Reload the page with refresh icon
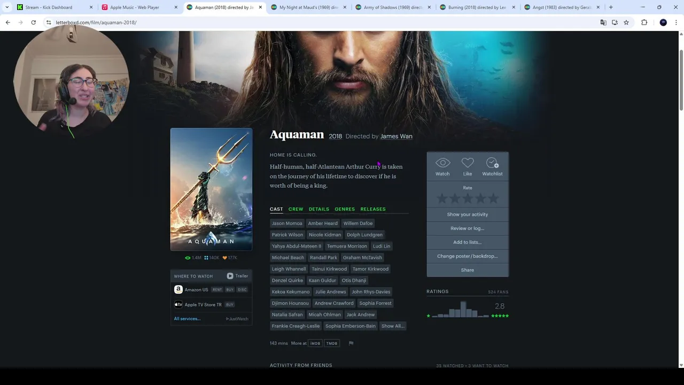684x385 pixels. click(33, 22)
